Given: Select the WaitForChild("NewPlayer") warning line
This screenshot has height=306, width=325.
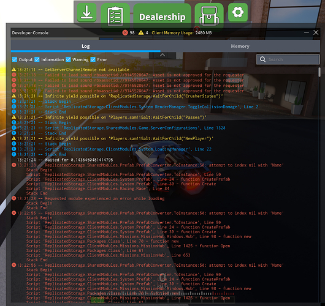Looking at the screenshot, I should click(112, 138).
